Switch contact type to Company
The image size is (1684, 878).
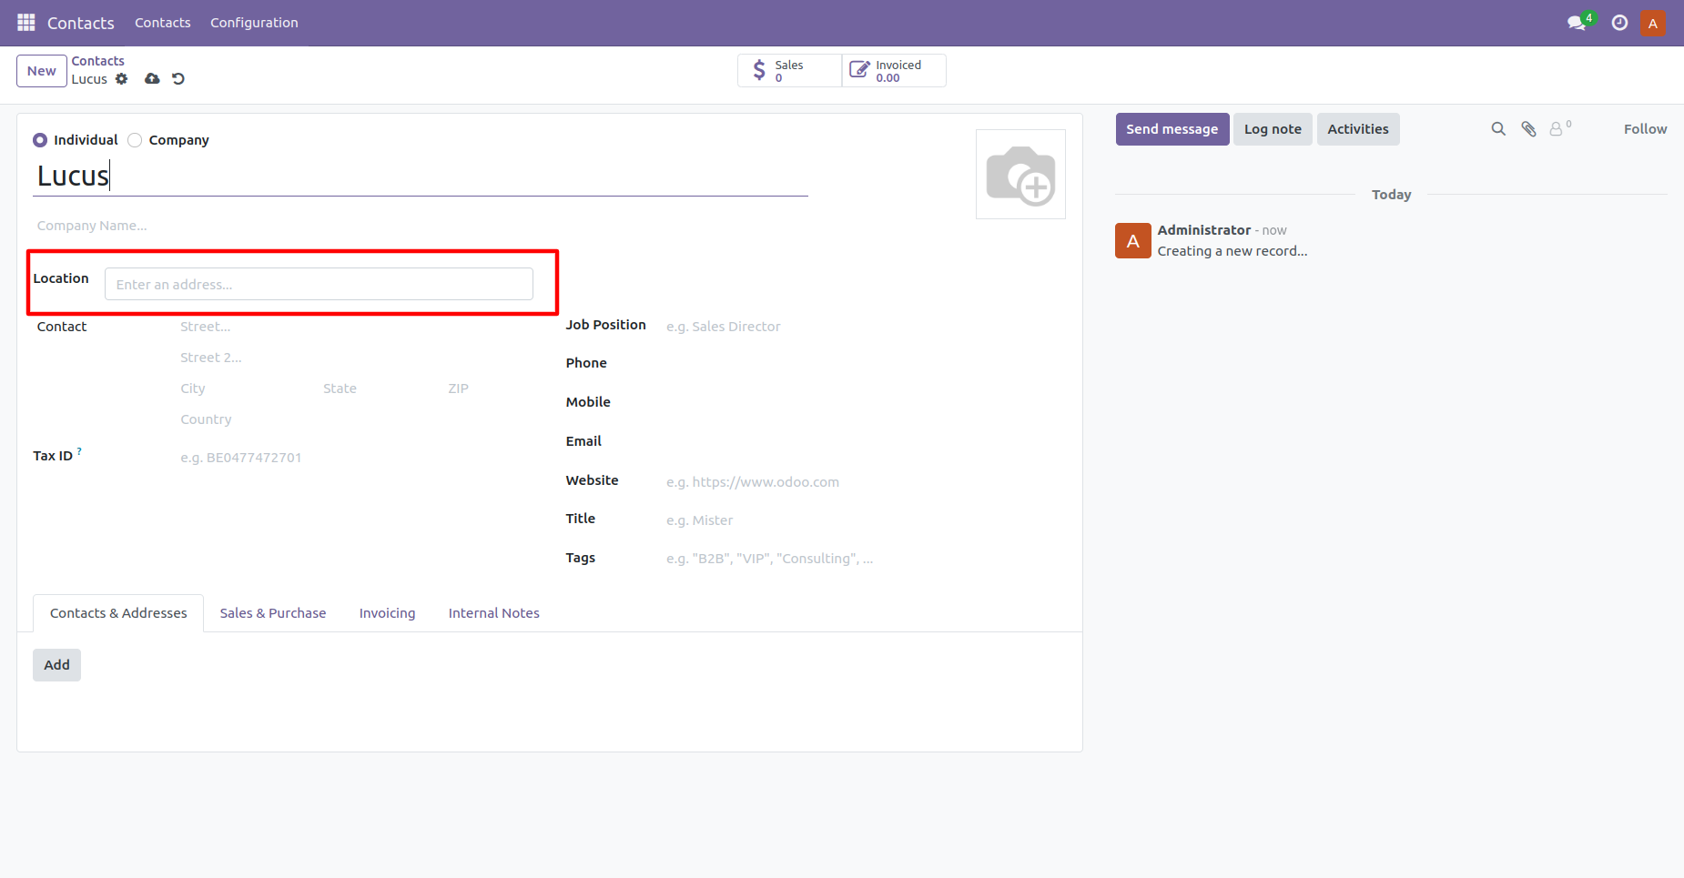134,139
